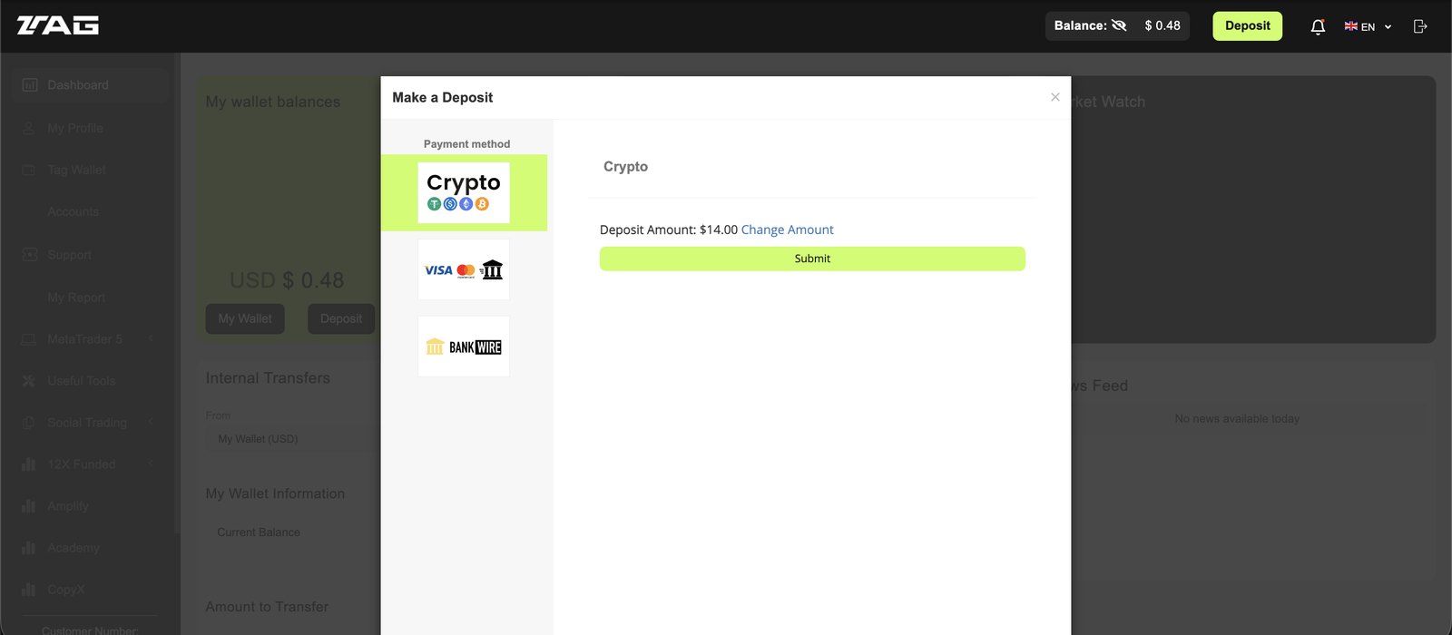Click the logout icon

coord(1420,26)
